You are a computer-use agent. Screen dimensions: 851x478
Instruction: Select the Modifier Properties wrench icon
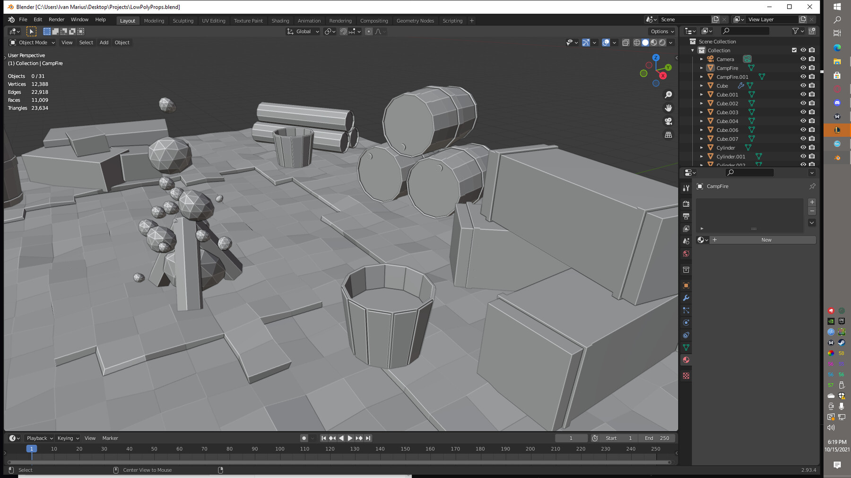pyautogui.click(x=686, y=297)
